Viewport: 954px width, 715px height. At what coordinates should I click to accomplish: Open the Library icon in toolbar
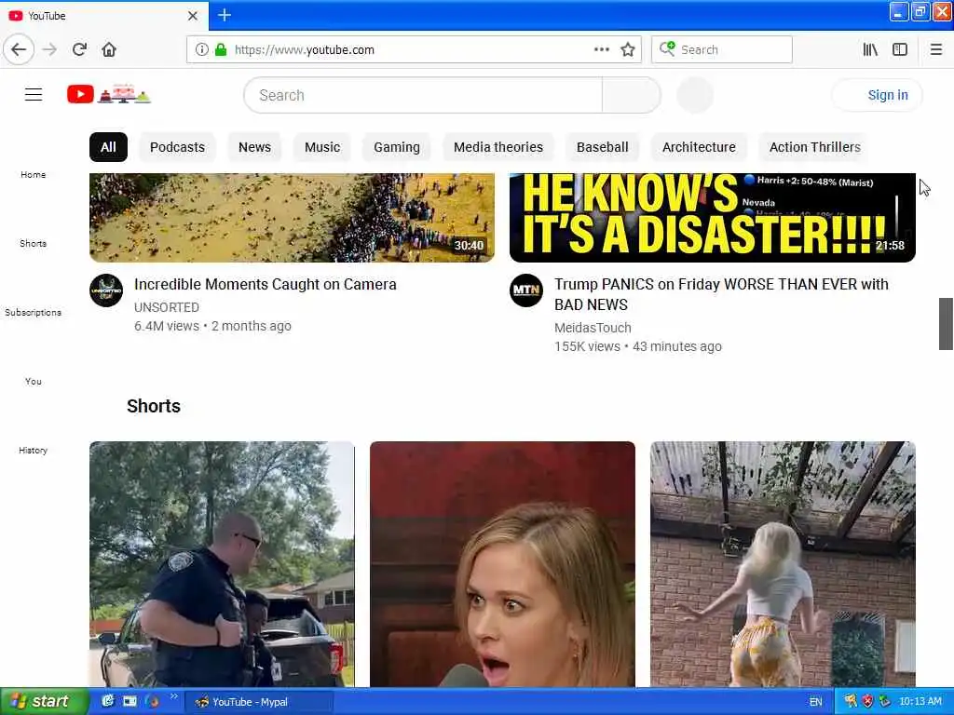870,49
